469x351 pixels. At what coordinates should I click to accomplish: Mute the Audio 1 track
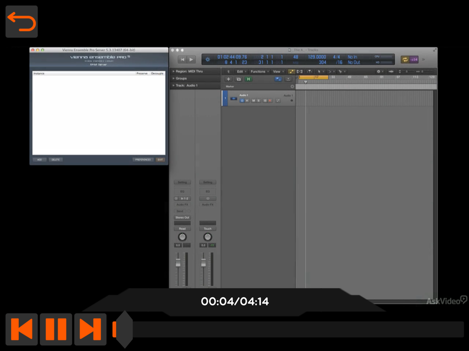(x=253, y=101)
